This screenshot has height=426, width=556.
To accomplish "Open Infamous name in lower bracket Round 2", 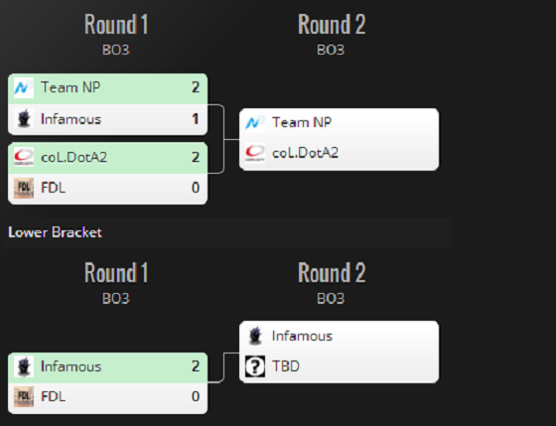I will pos(302,336).
